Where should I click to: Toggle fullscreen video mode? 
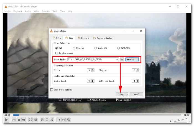point(30,120)
